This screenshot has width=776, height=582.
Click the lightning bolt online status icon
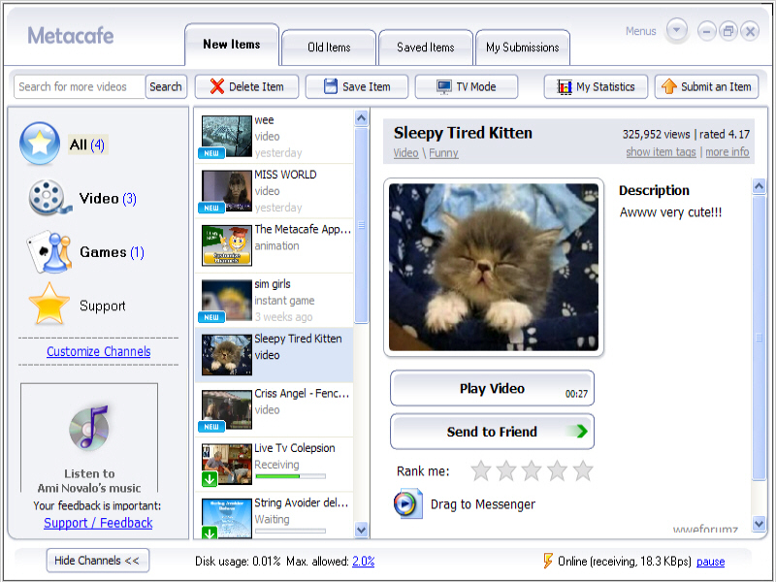(548, 561)
